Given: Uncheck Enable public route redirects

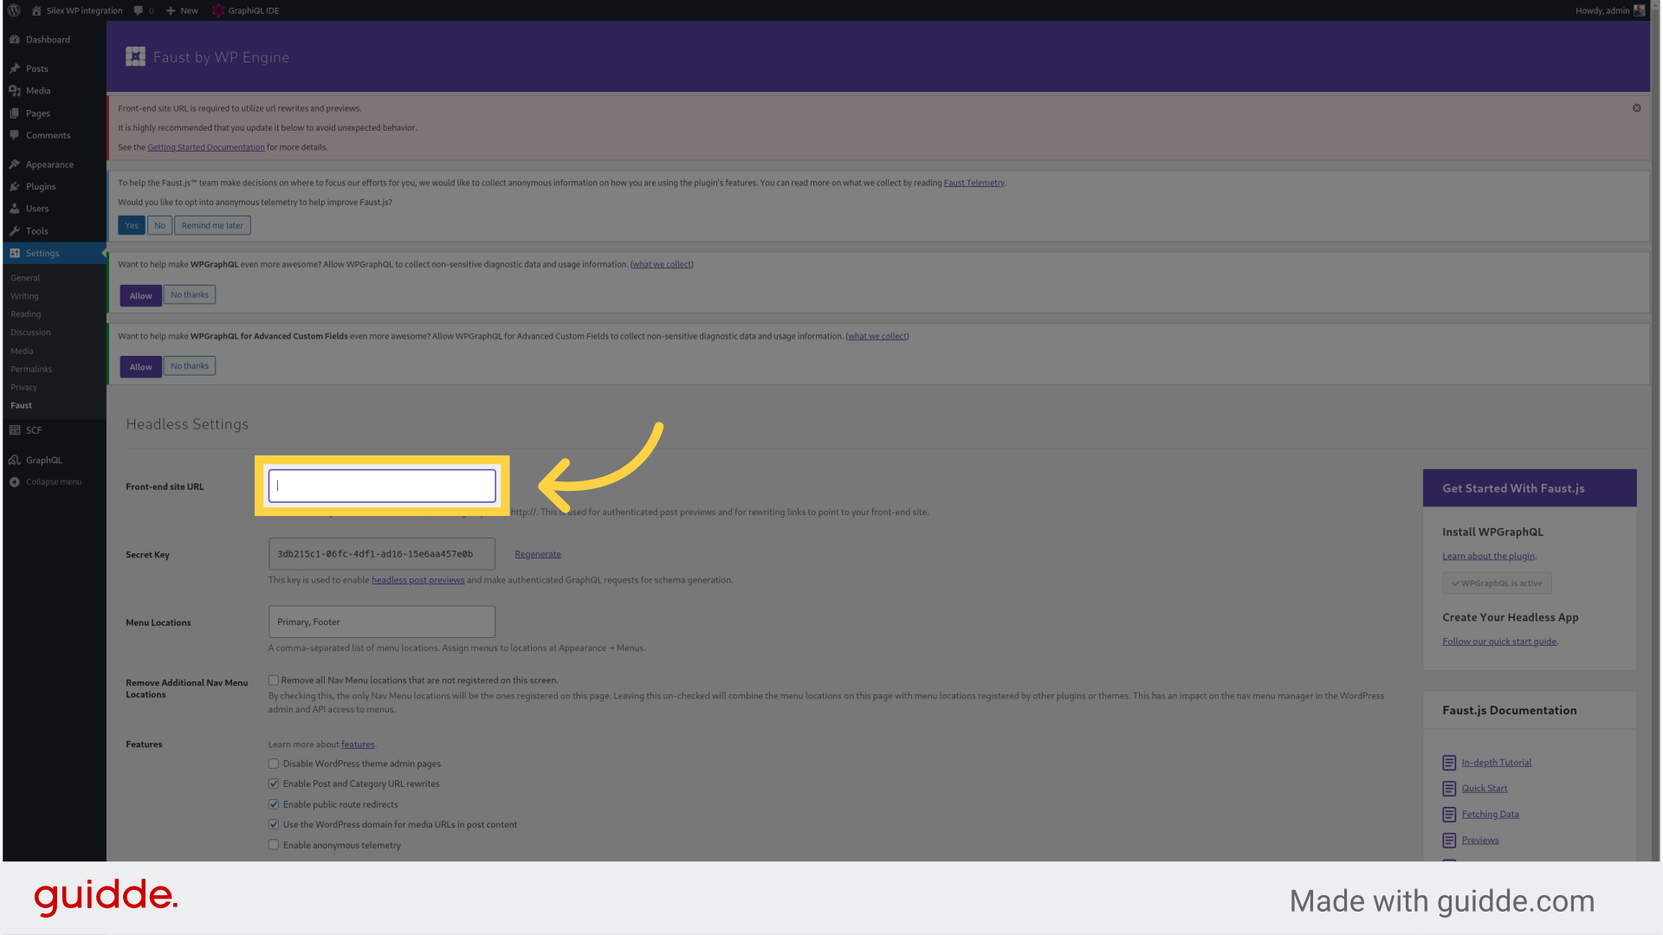Looking at the screenshot, I should tap(274, 805).
